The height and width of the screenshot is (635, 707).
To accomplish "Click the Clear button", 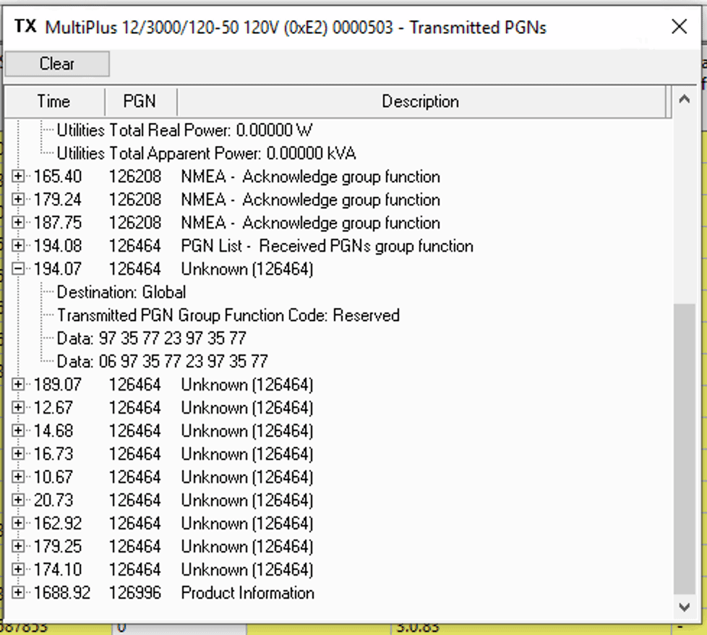I will pyautogui.click(x=57, y=64).
